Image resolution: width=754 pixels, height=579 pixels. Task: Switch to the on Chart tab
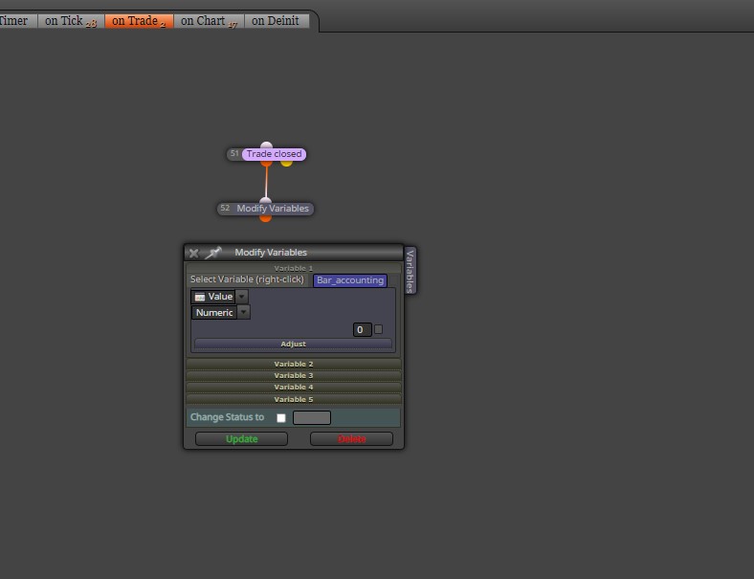pyautogui.click(x=209, y=21)
